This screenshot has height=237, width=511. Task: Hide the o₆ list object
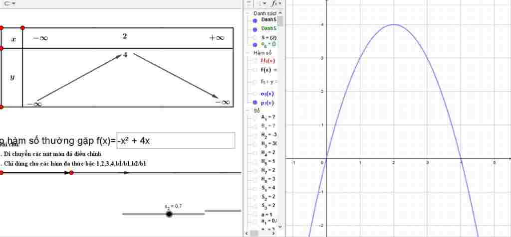255,45
